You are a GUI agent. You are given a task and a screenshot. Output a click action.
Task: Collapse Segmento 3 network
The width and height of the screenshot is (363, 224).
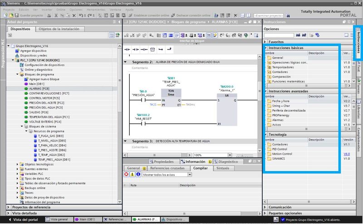[x=125, y=141]
